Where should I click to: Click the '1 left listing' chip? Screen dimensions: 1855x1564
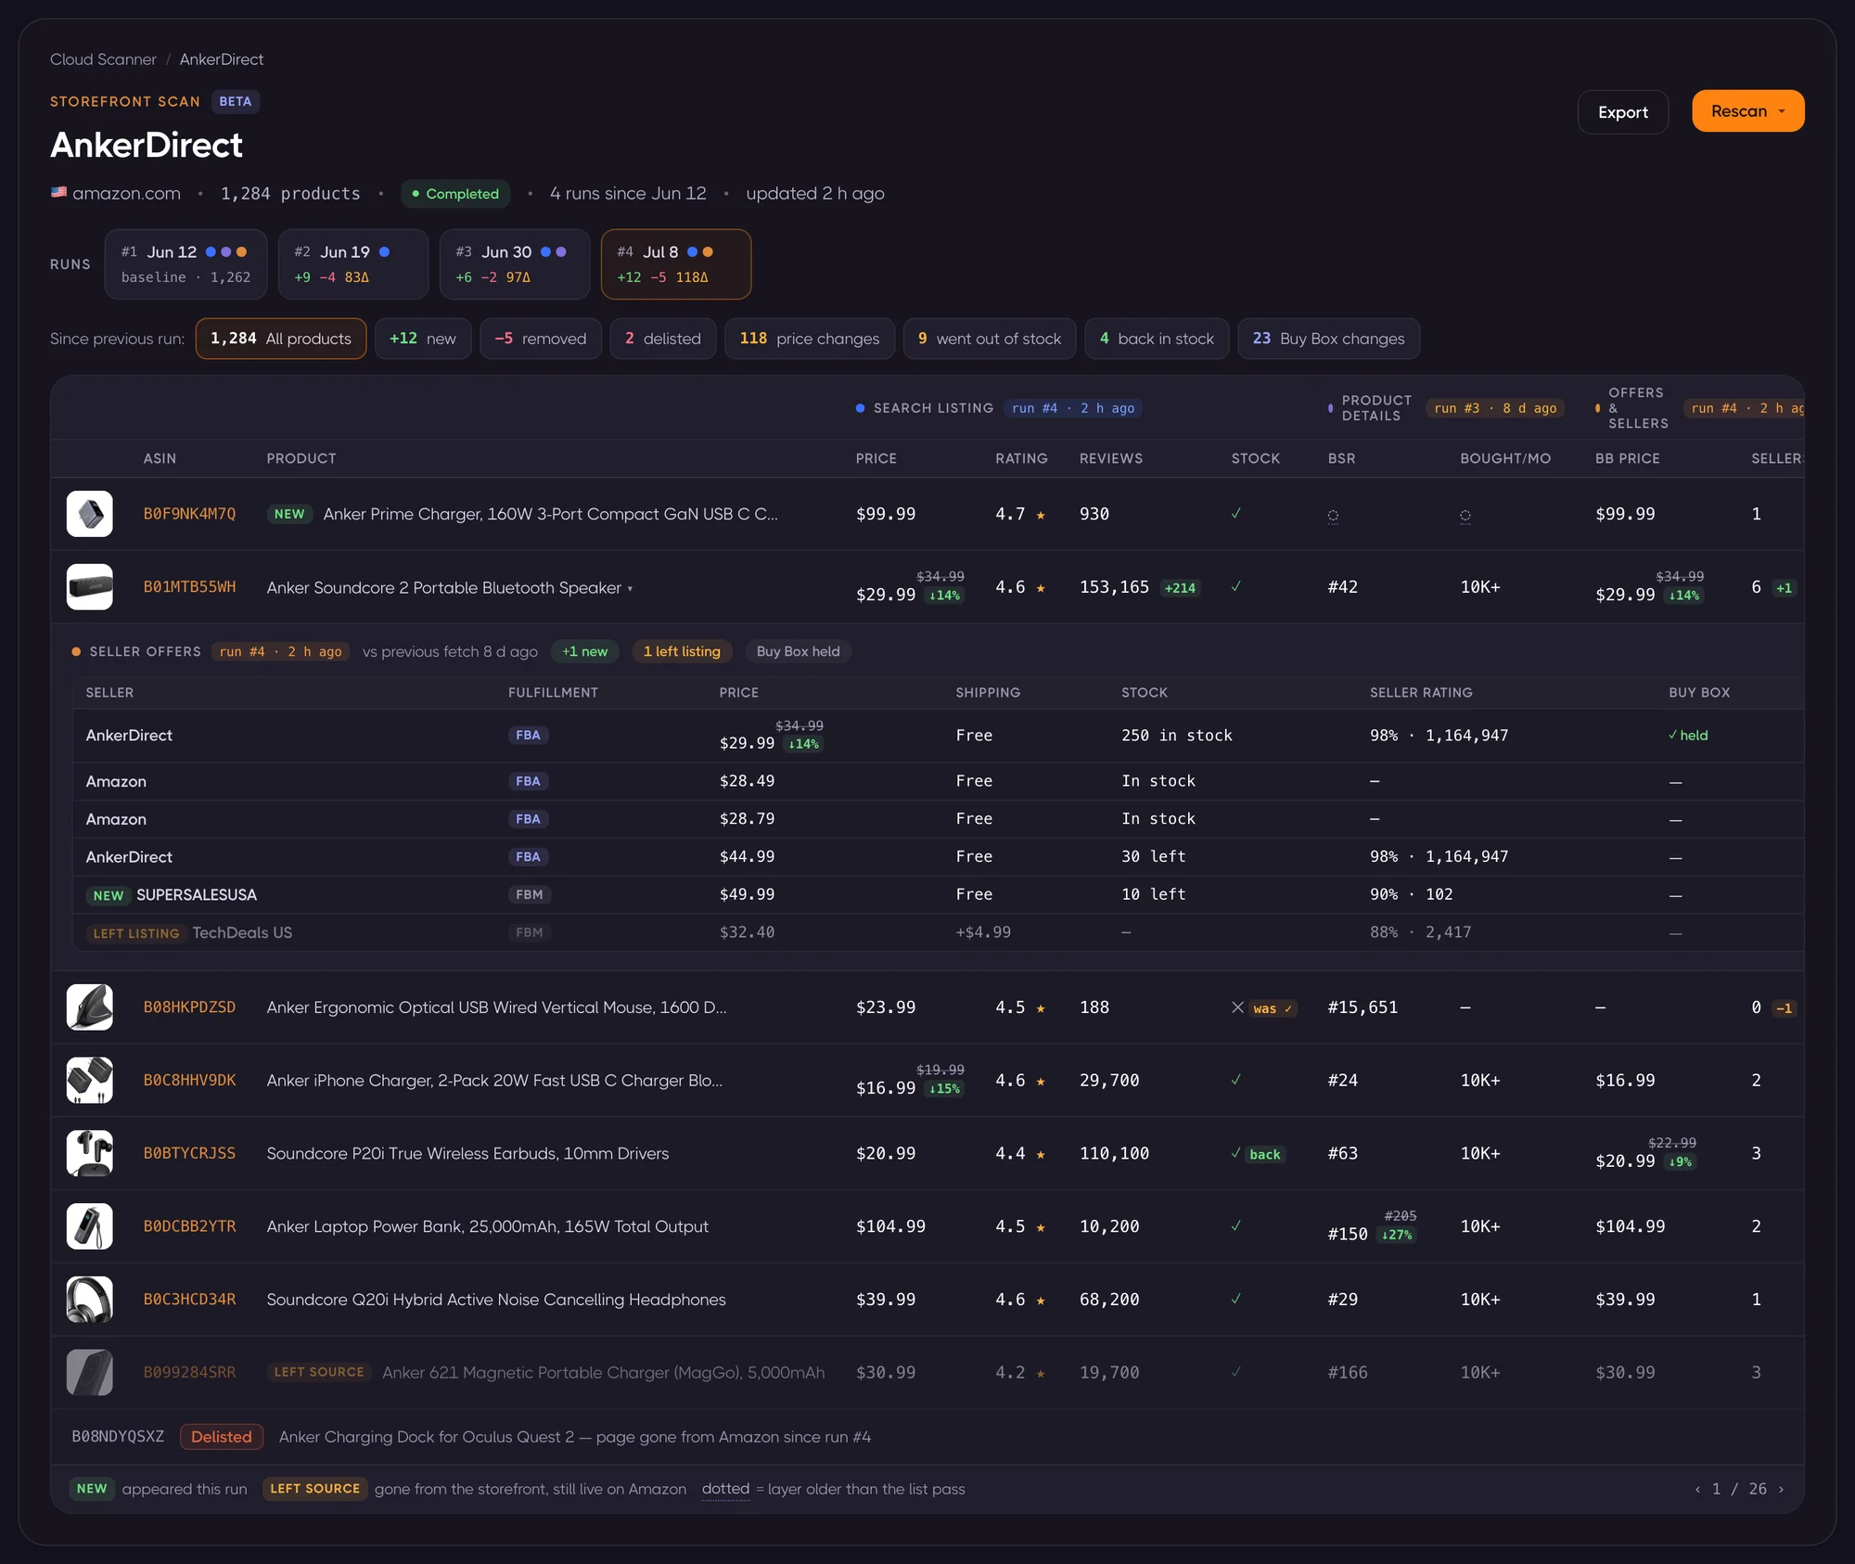(682, 652)
